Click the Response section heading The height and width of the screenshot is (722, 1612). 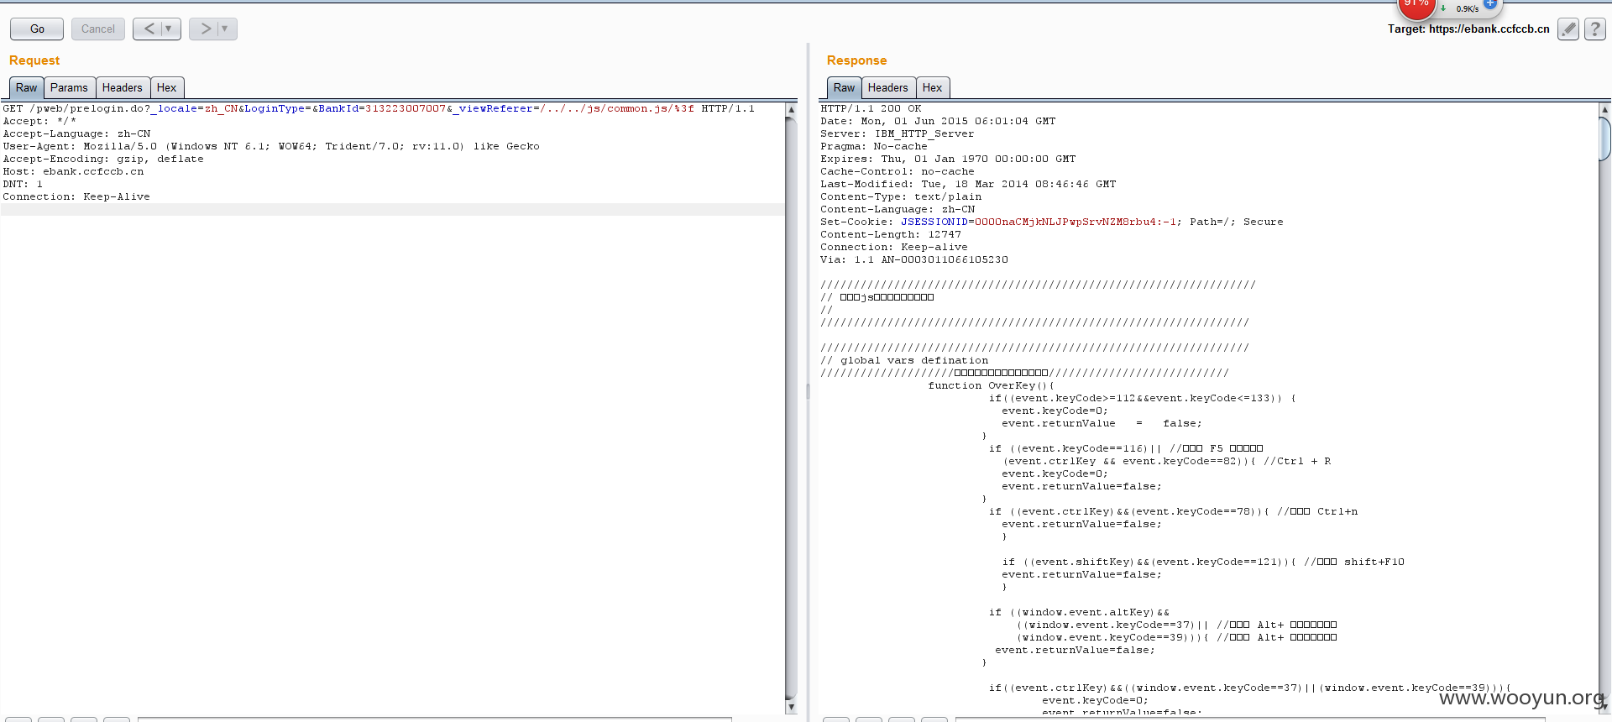[856, 60]
